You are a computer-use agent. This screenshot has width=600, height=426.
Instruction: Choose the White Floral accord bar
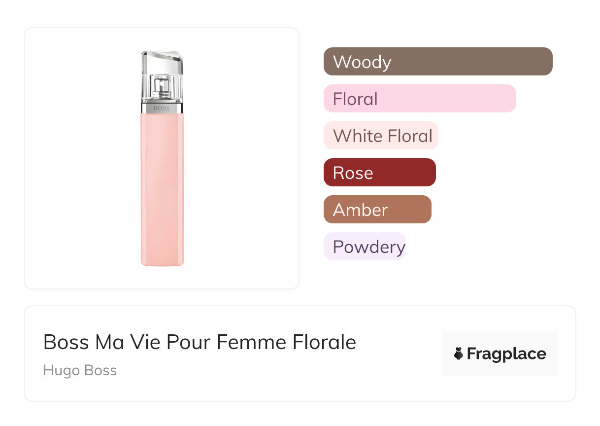[381, 136]
